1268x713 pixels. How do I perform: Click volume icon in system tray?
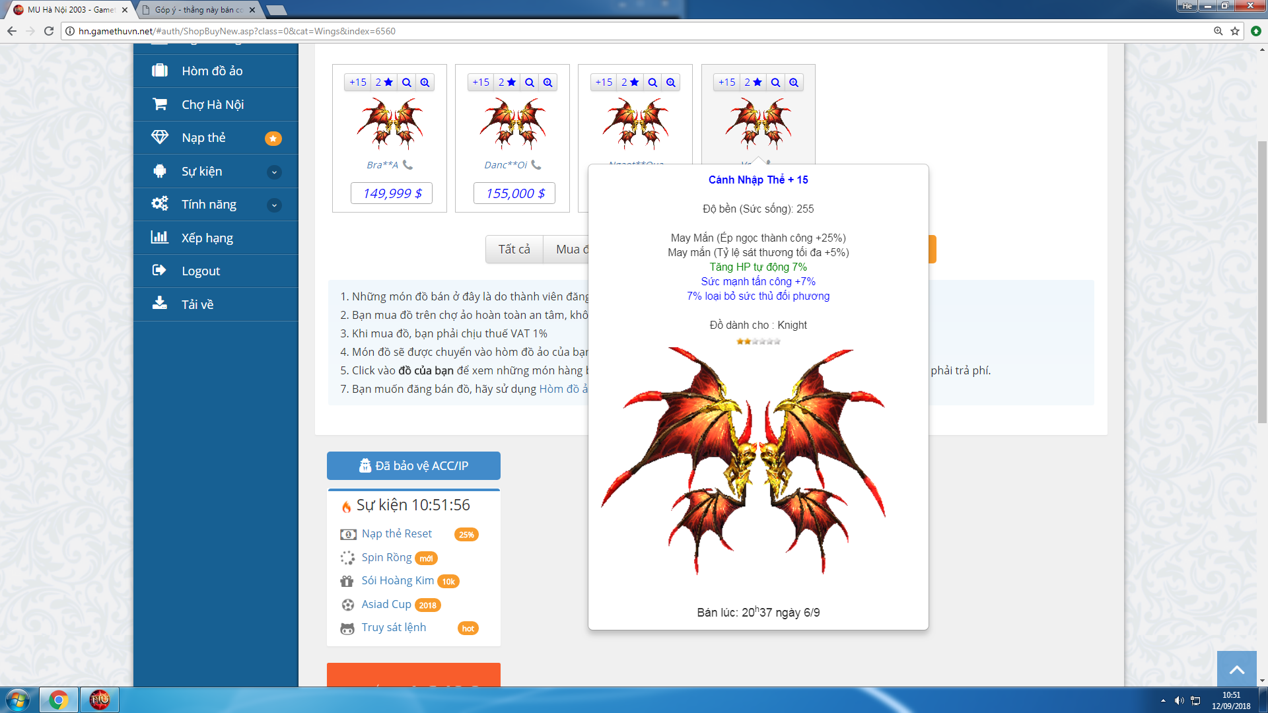[1180, 700]
